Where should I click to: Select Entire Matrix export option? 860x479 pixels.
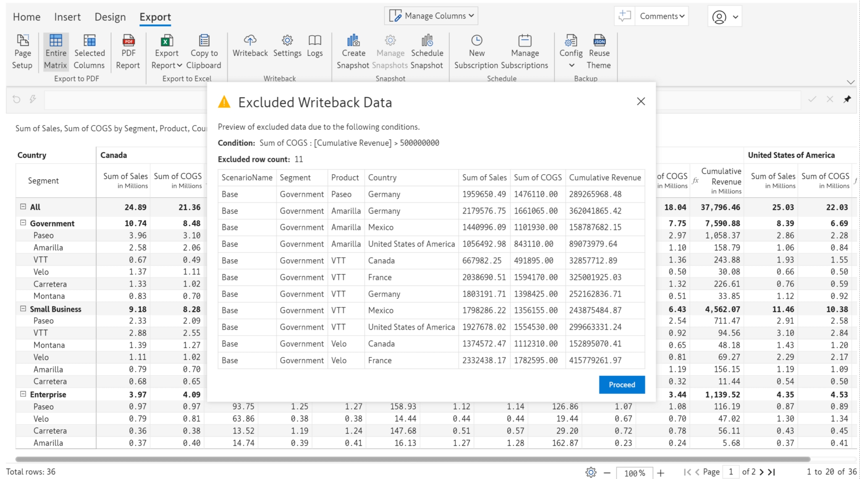click(x=55, y=52)
